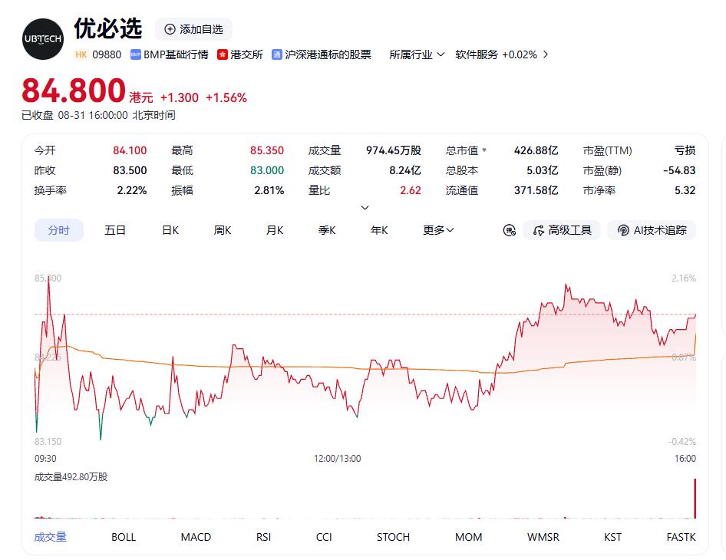Viewport: 726px width, 560px height.
Task: Click the 最高 value 85.350
Action: click(x=267, y=150)
